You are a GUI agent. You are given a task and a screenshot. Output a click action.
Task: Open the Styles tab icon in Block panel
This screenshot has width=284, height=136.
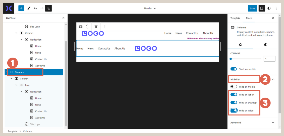pyautogui.click(x=265, y=45)
